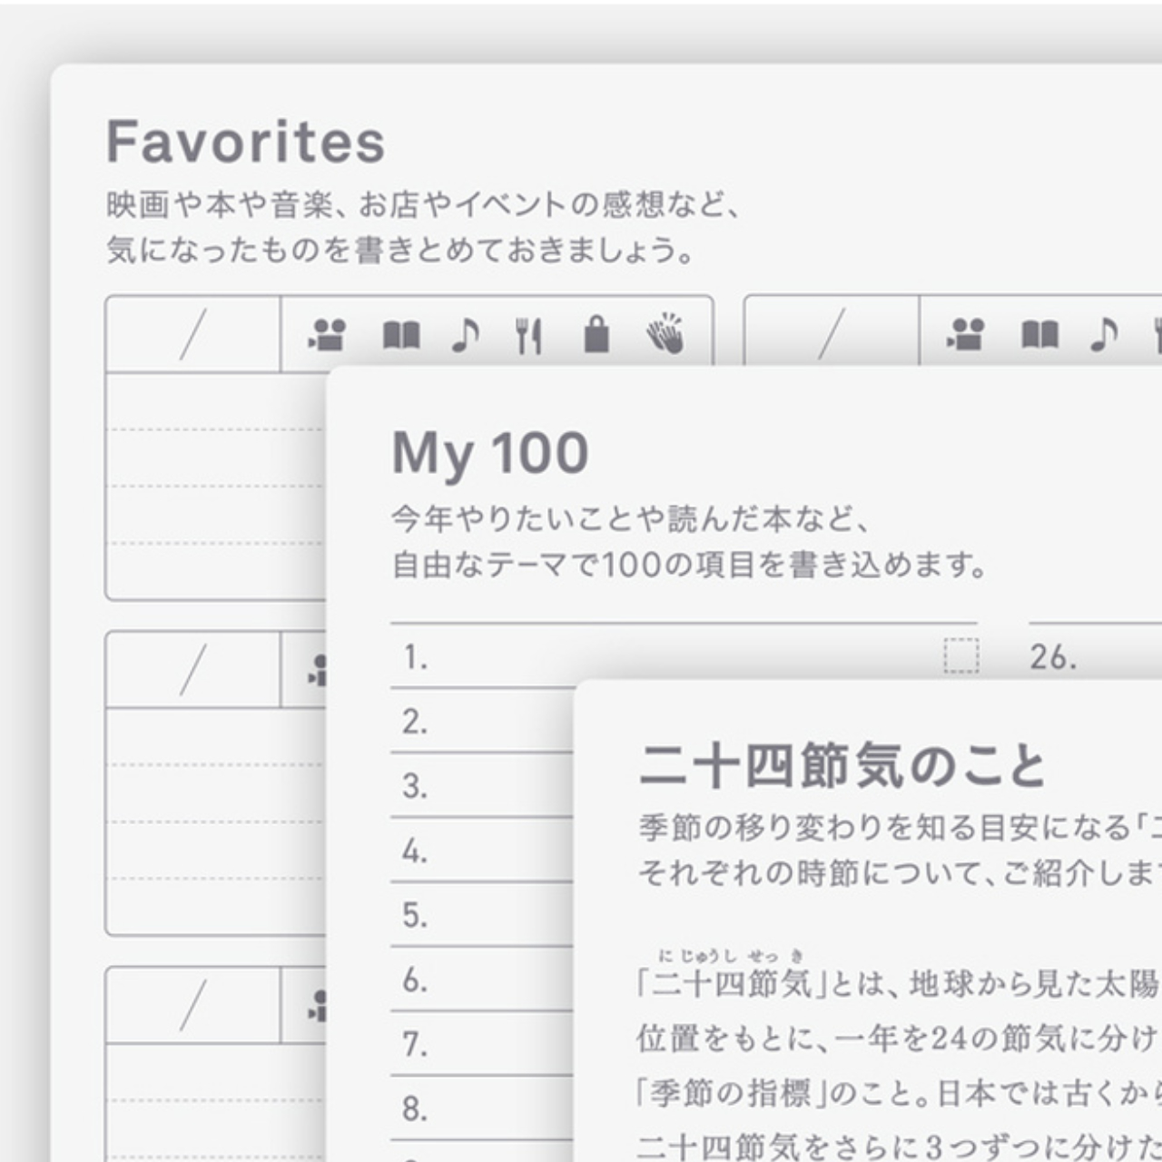Select the movie camera icon in the top-right Favorites entry
The width and height of the screenshot is (1162, 1162).
click(965, 335)
